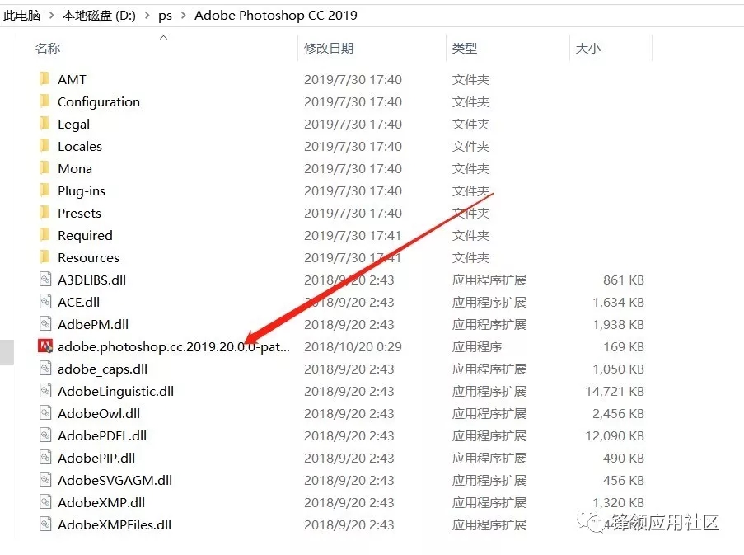Viewport: 744px width, 555px height.
Task: Open the AMT folder icon
Action: [x=44, y=79]
